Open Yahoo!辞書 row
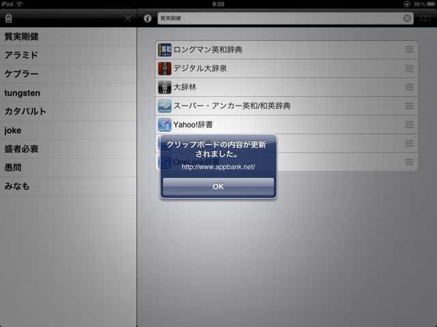 pyautogui.click(x=287, y=125)
